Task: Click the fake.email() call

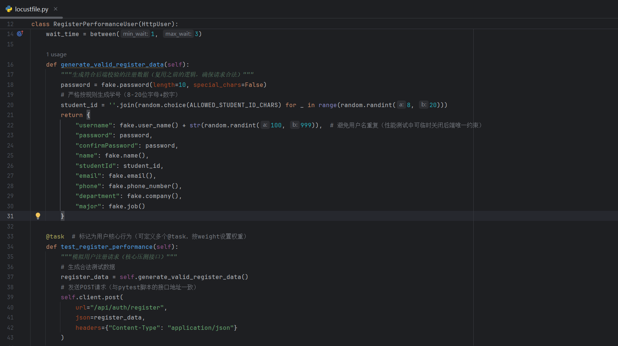Action: [131, 176]
